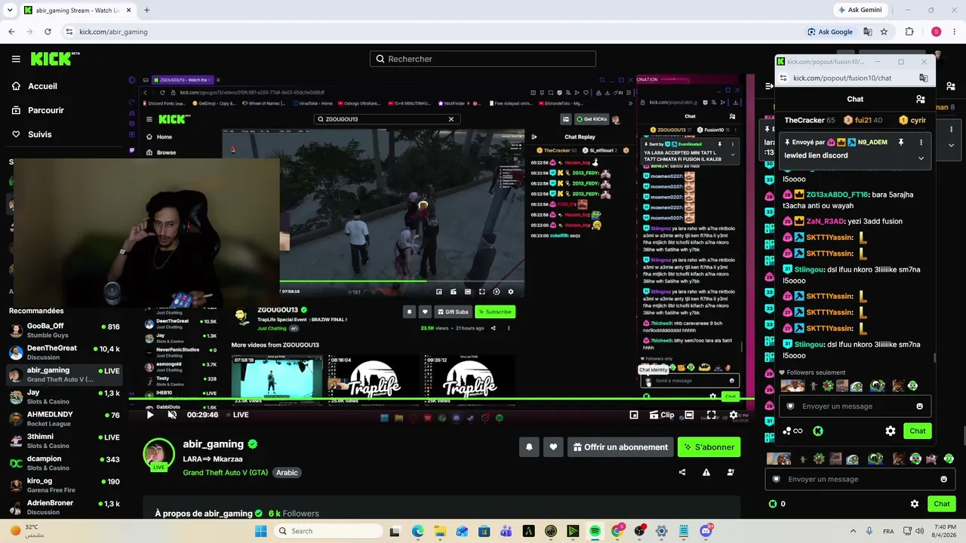
Task: Translate this page icon in address bar
Action: (868, 32)
